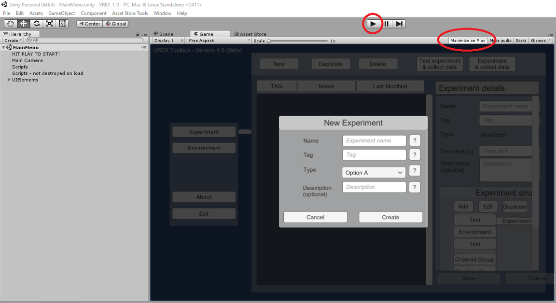Click the help button beside Type
The height and width of the screenshot is (303, 556).
tap(415, 171)
